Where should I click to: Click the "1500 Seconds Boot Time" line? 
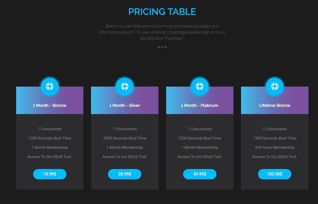tap(274, 138)
